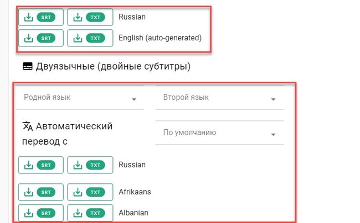Click the download arrow icon on Afrikaans SRT

[28, 192]
